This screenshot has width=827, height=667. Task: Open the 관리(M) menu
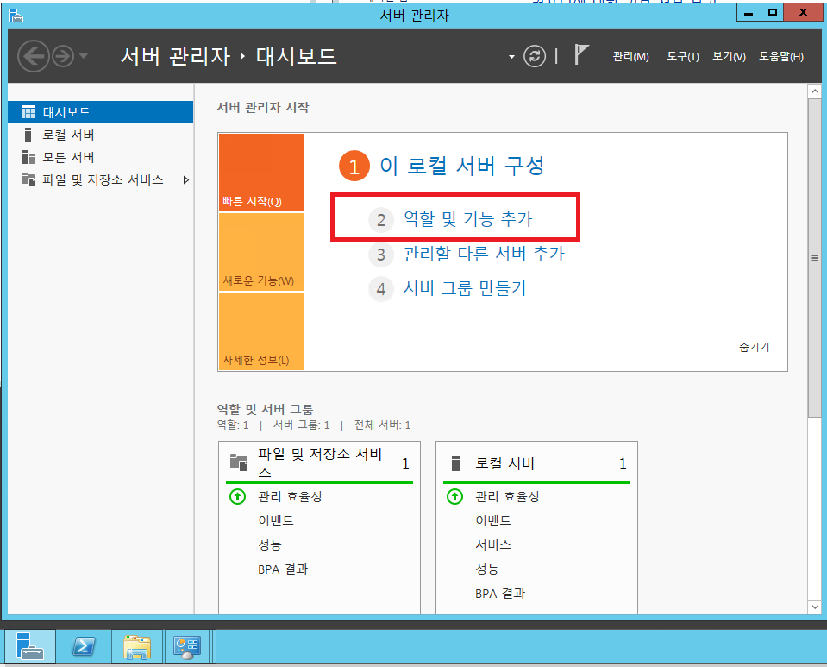[x=630, y=56]
